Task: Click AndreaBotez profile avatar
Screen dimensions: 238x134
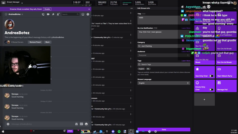Action: point(9,24)
